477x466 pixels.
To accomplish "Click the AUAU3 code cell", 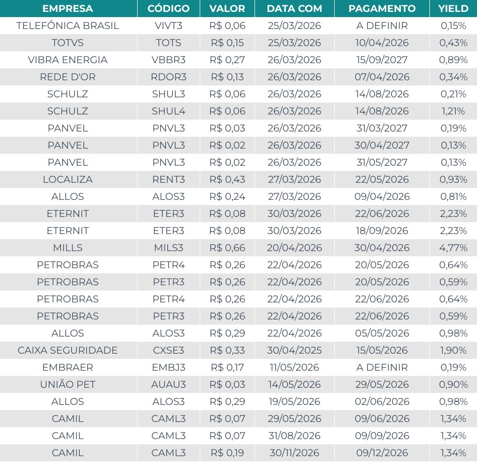I will [x=169, y=384].
